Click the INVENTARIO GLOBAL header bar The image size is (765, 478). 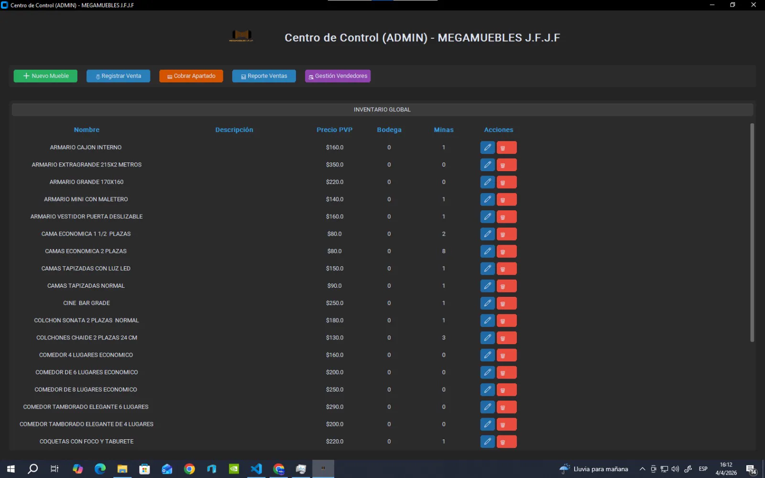tap(382, 109)
